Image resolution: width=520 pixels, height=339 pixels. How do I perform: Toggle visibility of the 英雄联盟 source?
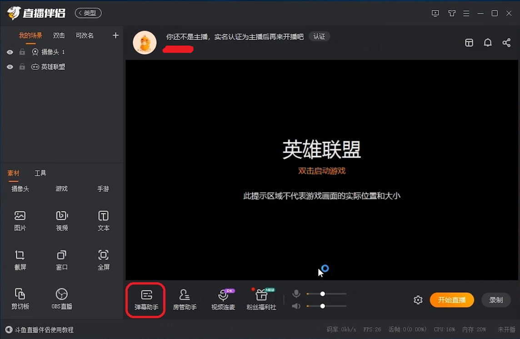pyautogui.click(x=10, y=66)
